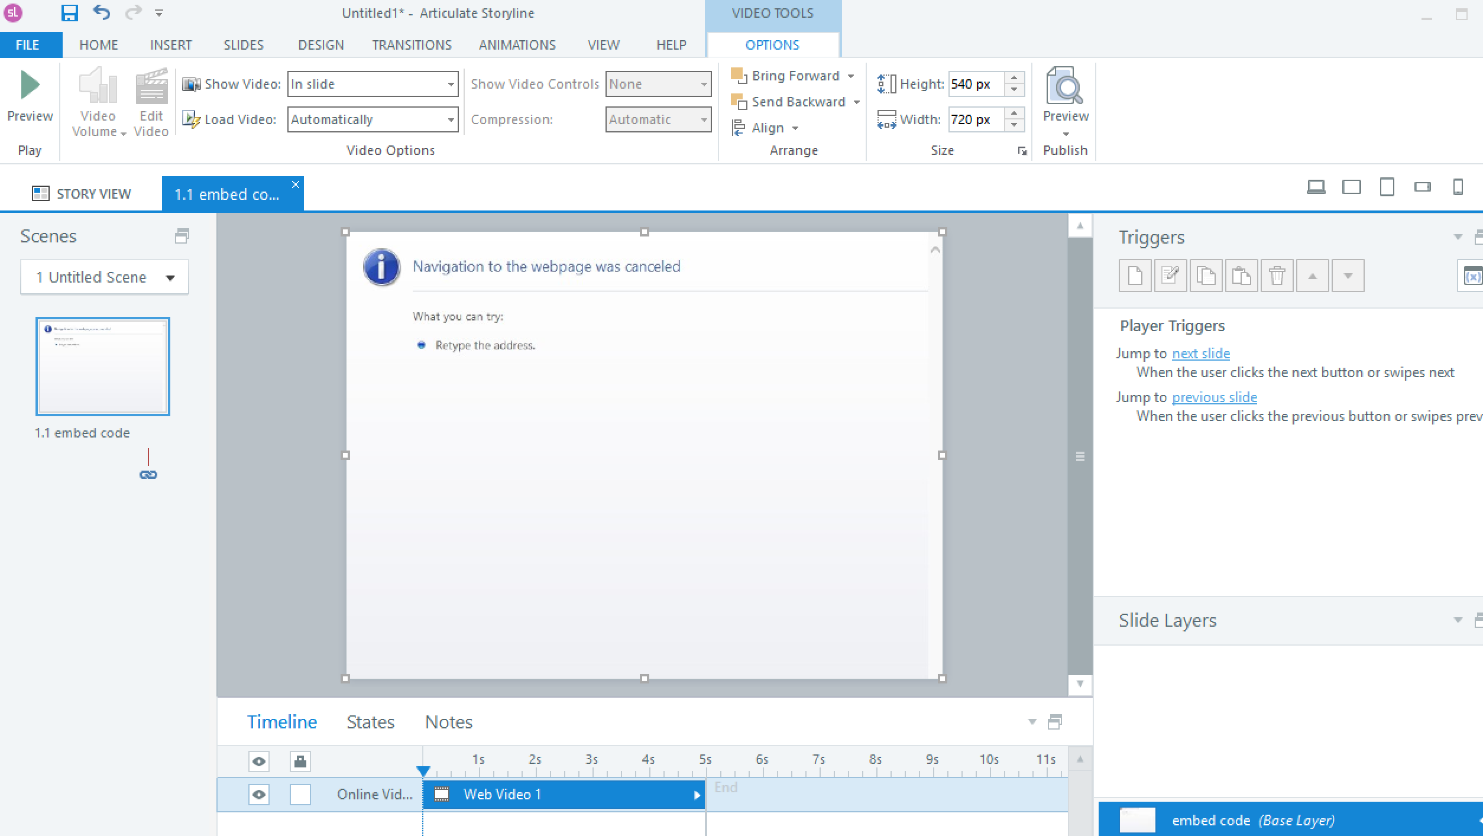1483x836 pixels.
Task: Click the next slide trigger link
Action: pyautogui.click(x=1200, y=353)
